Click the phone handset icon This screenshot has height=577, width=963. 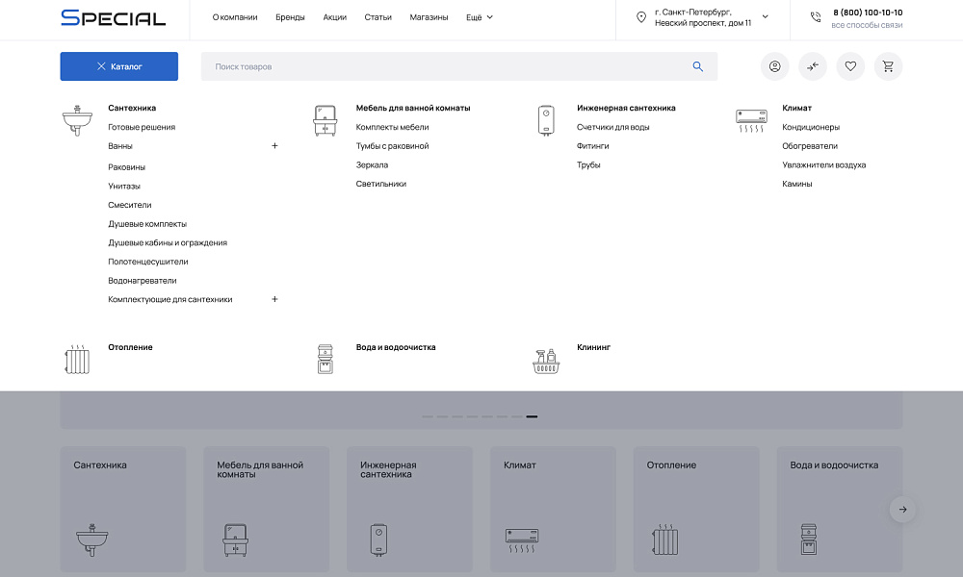[x=818, y=15]
